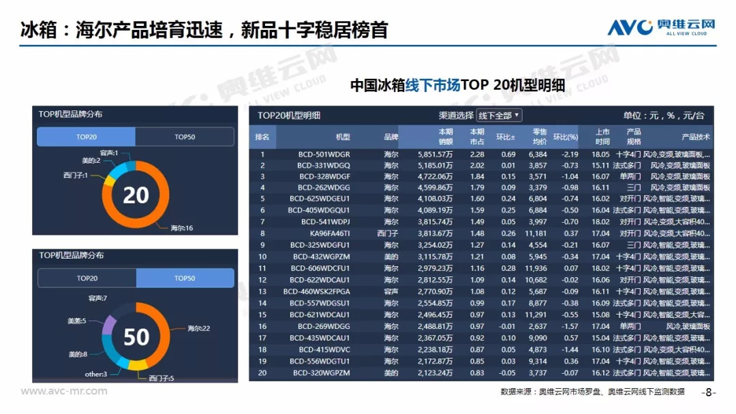Click the 美的:2 chart label

91,160
